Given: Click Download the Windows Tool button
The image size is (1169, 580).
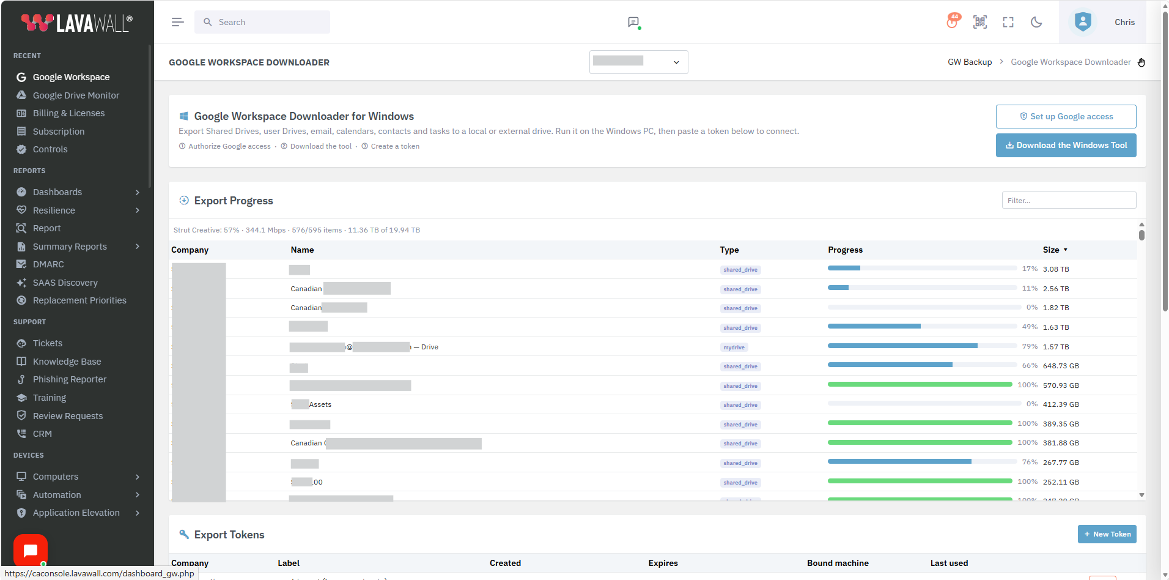Looking at the screenshot, I should [x=1066, y=145].
